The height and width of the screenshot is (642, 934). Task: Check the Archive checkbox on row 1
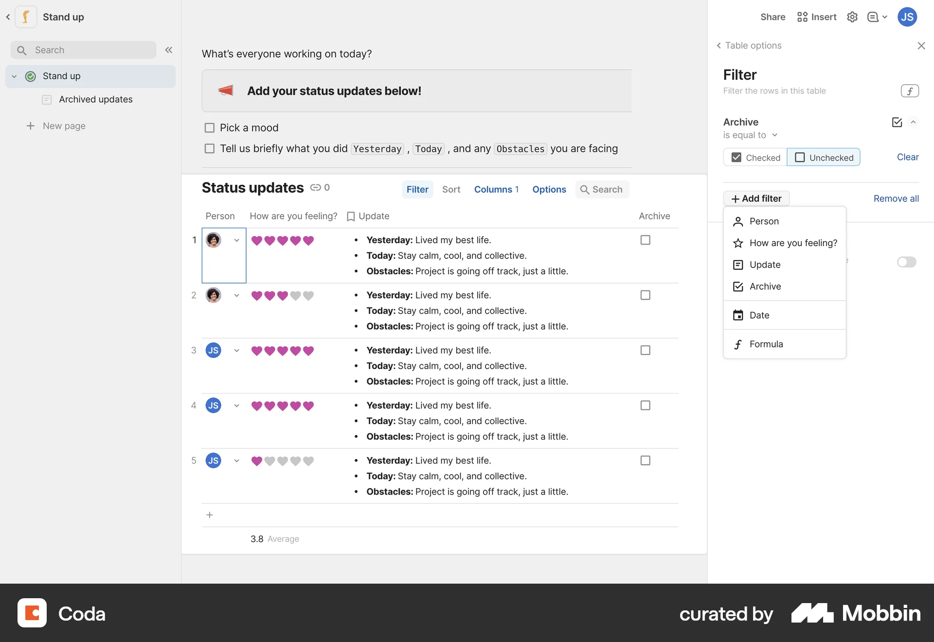point(645,239)
